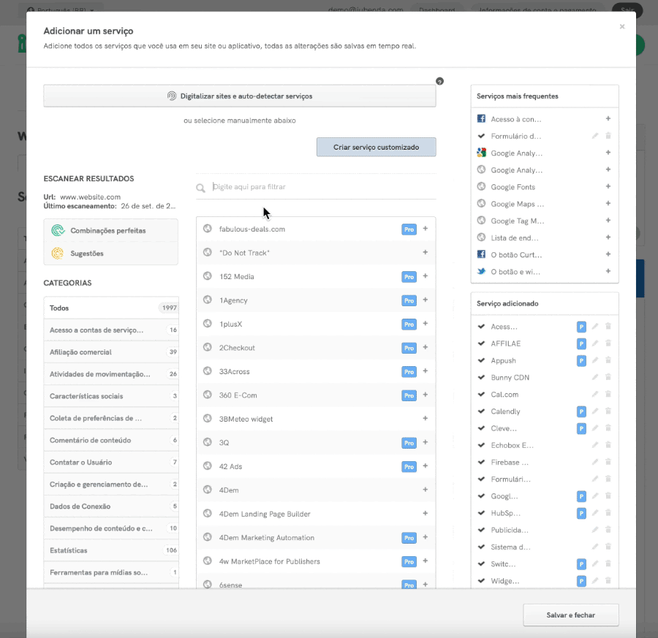Edit the Cal.com service with pencil icon
Image resolution: width=658 pixels, height=638 pixels.
click(595, 395)
